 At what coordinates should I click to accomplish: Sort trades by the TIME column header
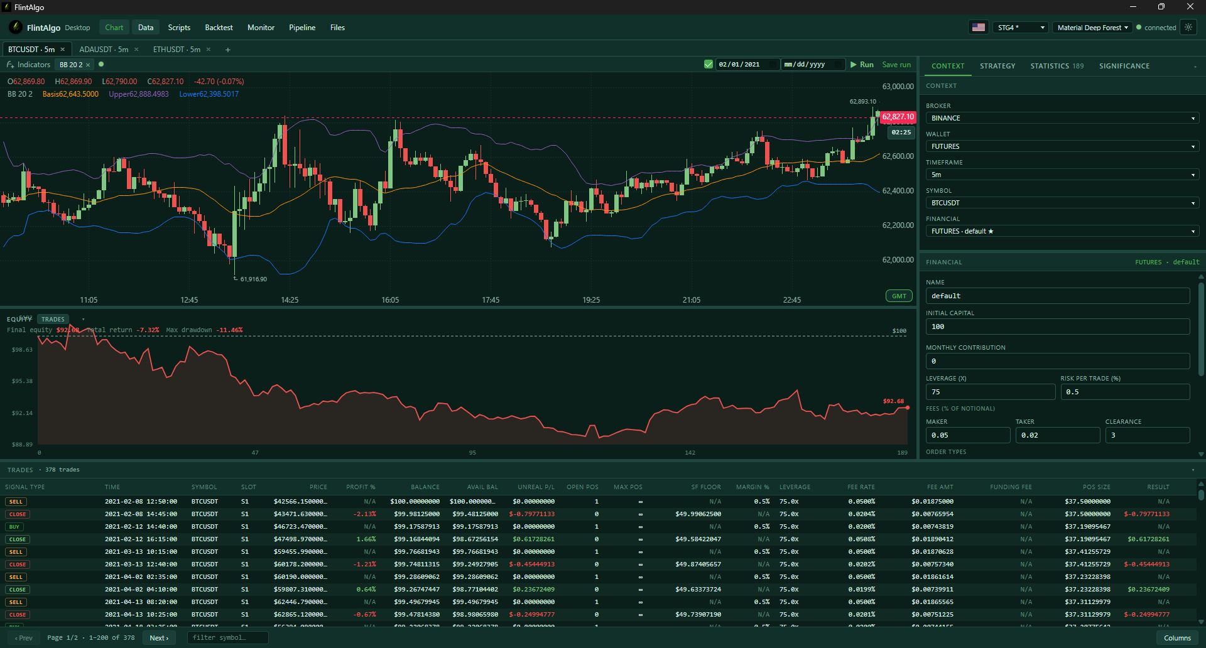pos(112,487)
